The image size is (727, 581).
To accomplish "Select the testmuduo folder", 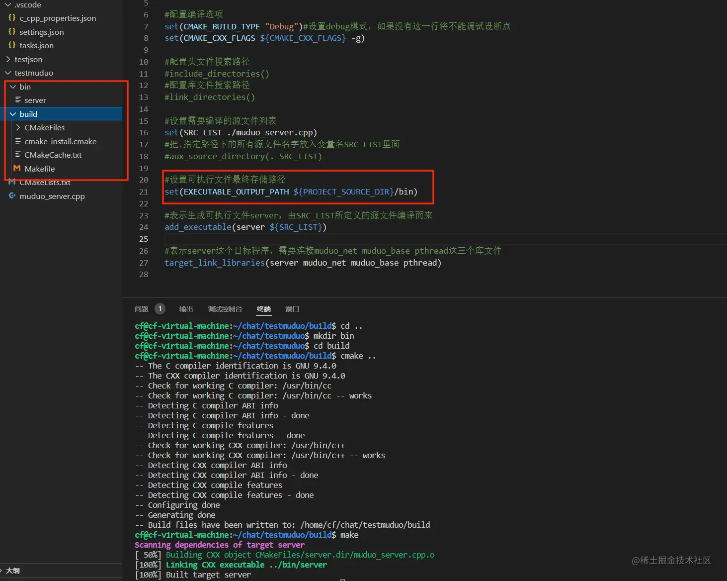I will click(x=34, y=73).
